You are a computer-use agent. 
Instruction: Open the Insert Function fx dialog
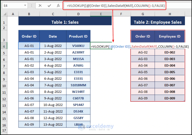coord(58,5)
